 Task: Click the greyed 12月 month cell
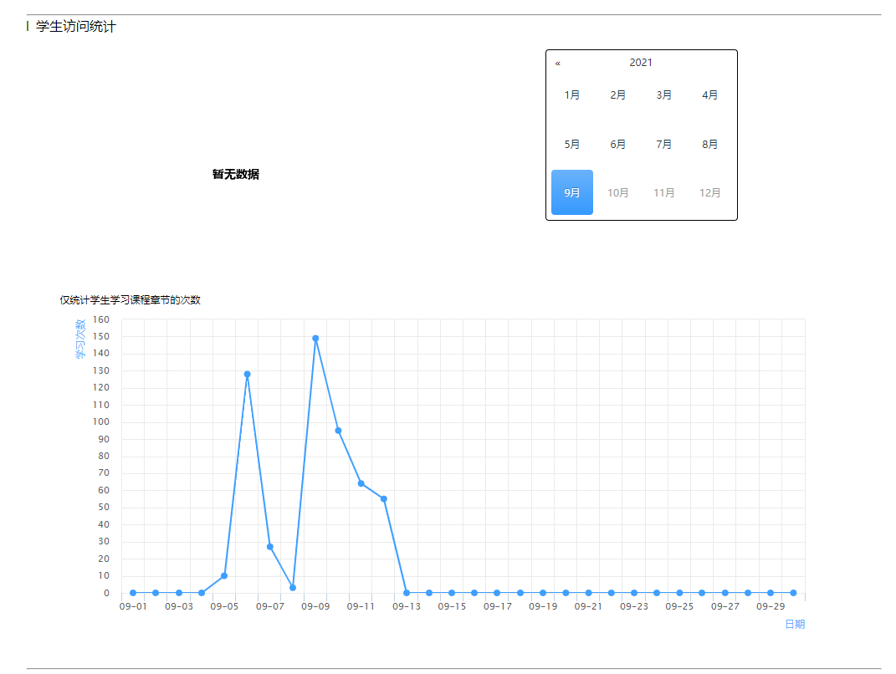coord(710,193)
